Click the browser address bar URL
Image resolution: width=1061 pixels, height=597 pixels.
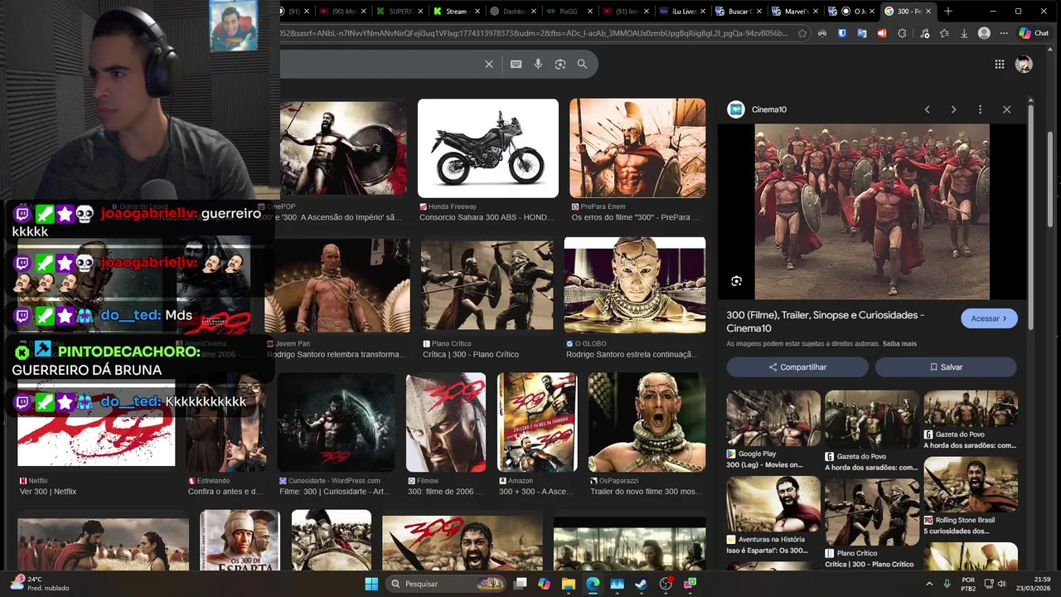pyautogui.click(x=535, y=33)
